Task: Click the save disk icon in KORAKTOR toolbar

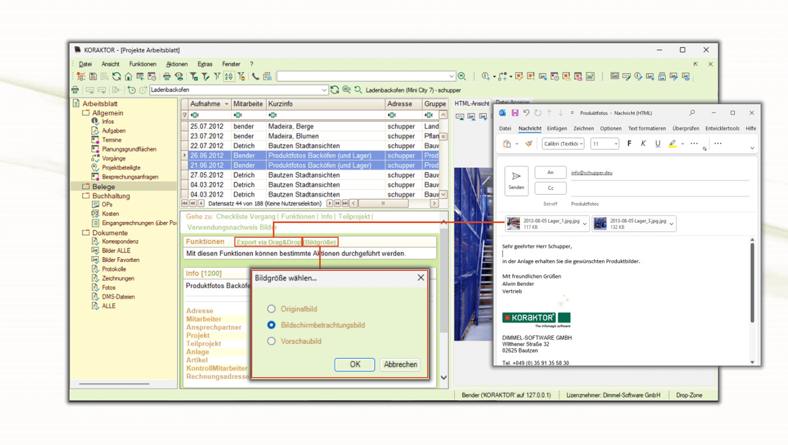Action: 93,76
